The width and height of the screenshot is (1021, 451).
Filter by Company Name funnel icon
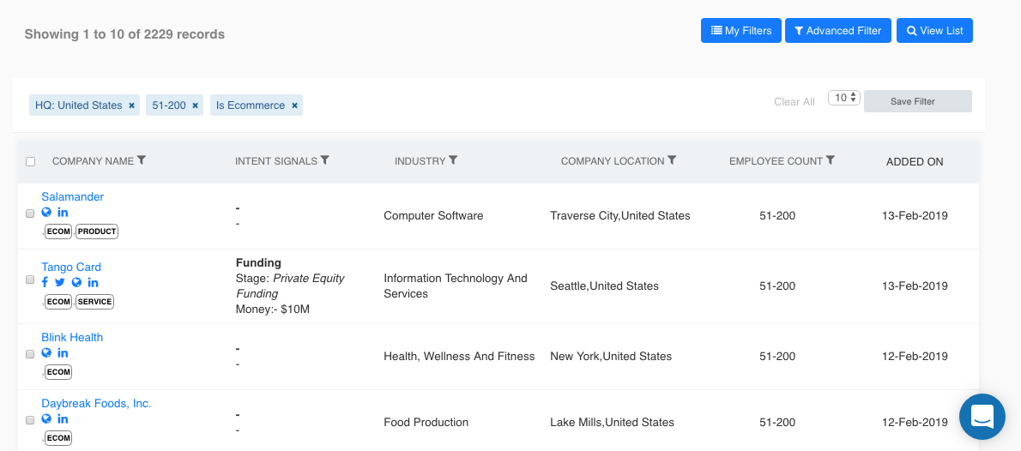(x=142, y=160)
